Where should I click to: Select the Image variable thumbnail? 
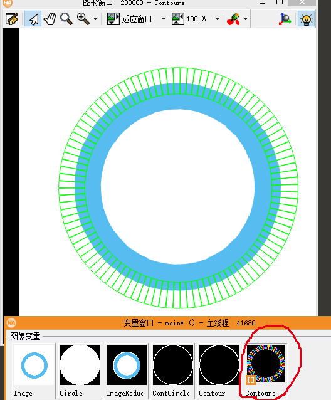[34, 371]
